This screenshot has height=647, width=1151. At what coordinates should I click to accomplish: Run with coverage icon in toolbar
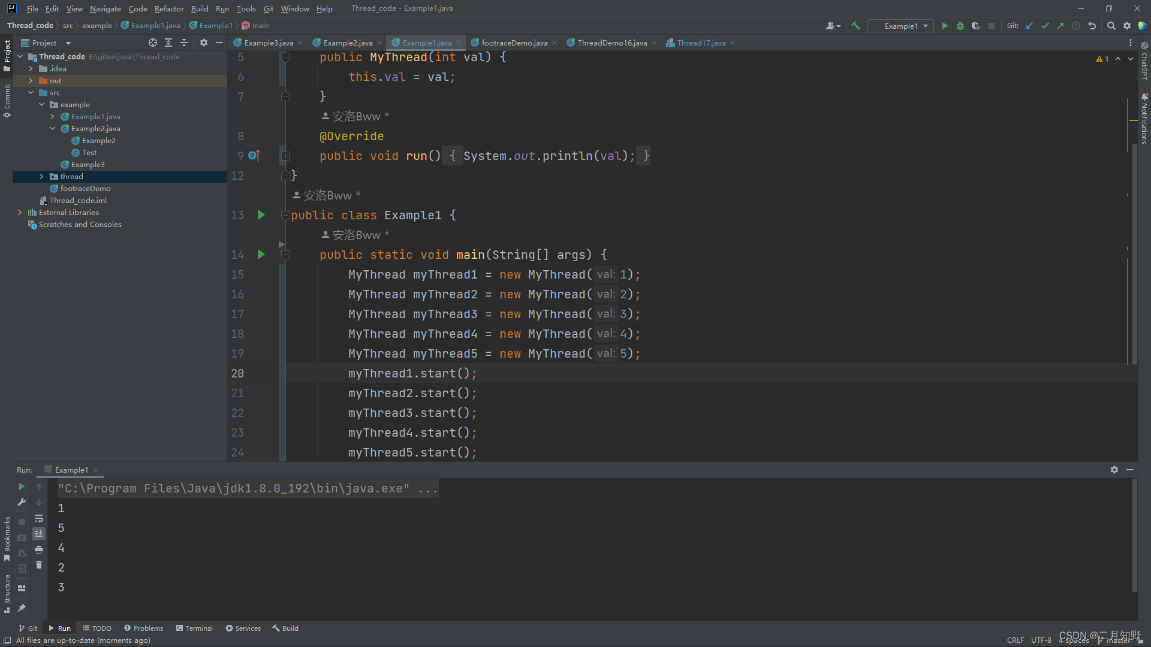tap(976, 26)
